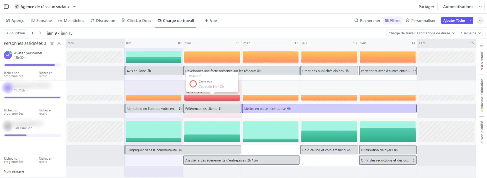Collapse the toolbar with round chevron

[x=480, y=20]
